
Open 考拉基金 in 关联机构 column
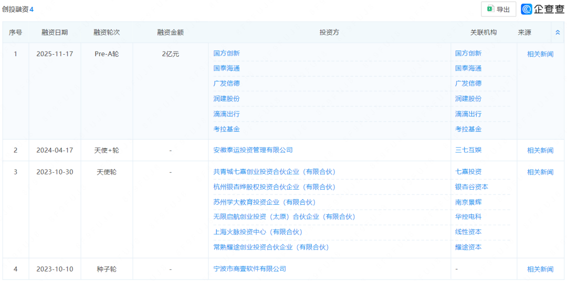[468, 129]
